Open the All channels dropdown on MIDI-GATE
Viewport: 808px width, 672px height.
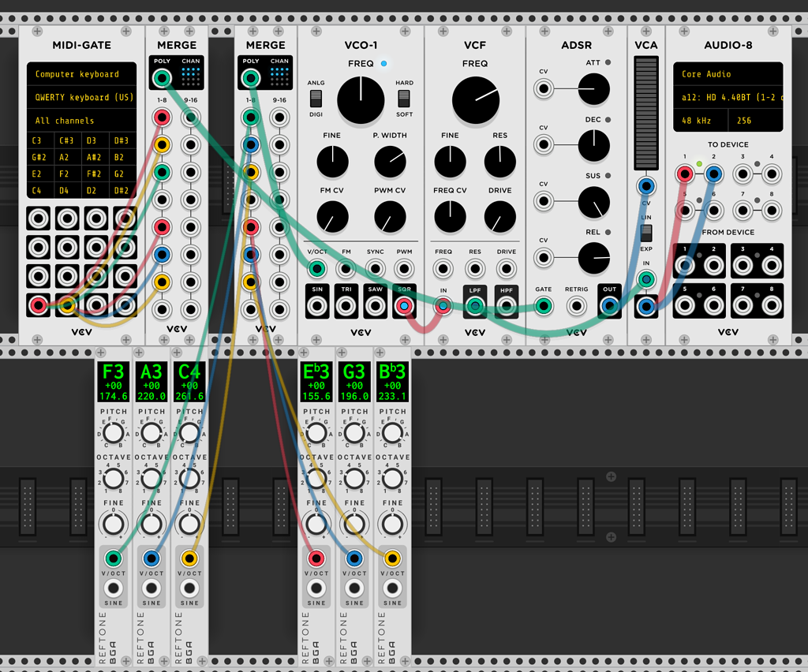81,120
